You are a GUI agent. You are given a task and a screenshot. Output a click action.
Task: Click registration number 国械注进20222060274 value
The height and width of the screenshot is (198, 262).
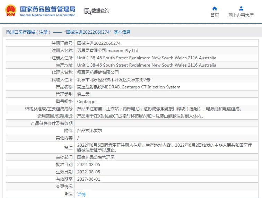coord(99,43)
